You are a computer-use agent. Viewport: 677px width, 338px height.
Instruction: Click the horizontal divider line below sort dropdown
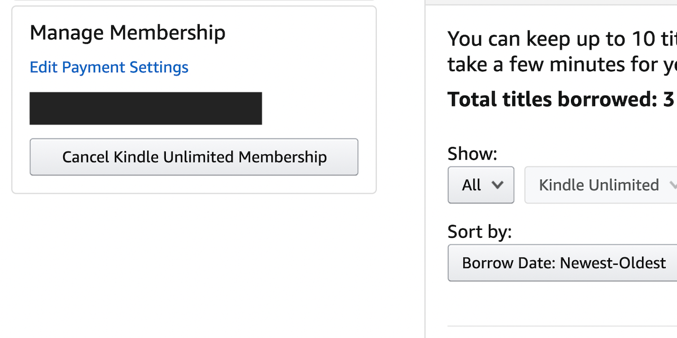coord(562,326)
